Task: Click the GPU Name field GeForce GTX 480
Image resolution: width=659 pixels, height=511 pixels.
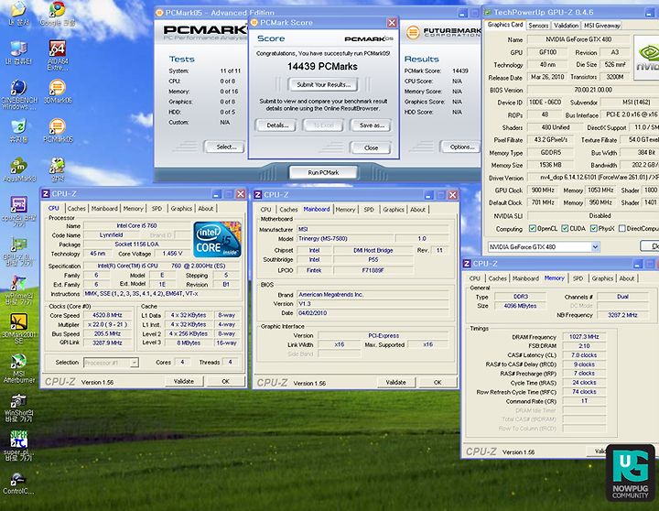Action: [578, 39]
